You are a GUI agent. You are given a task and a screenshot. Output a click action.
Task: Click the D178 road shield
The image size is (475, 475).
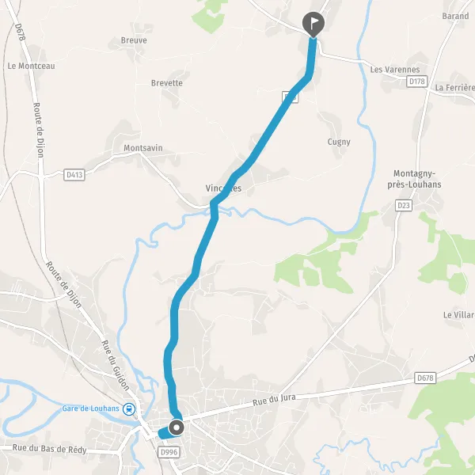417,82
